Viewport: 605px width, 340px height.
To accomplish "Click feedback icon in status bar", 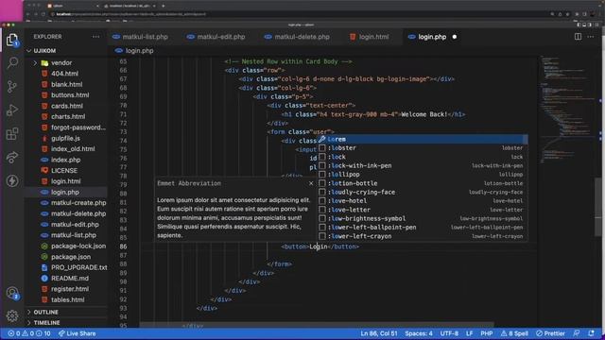I will point(577,333).
